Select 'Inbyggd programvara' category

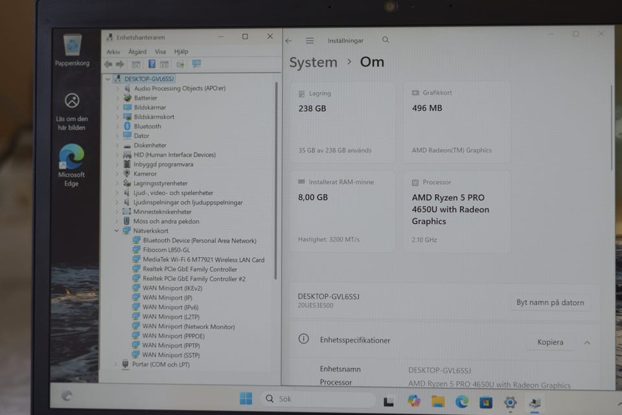(x=163, y=164)
